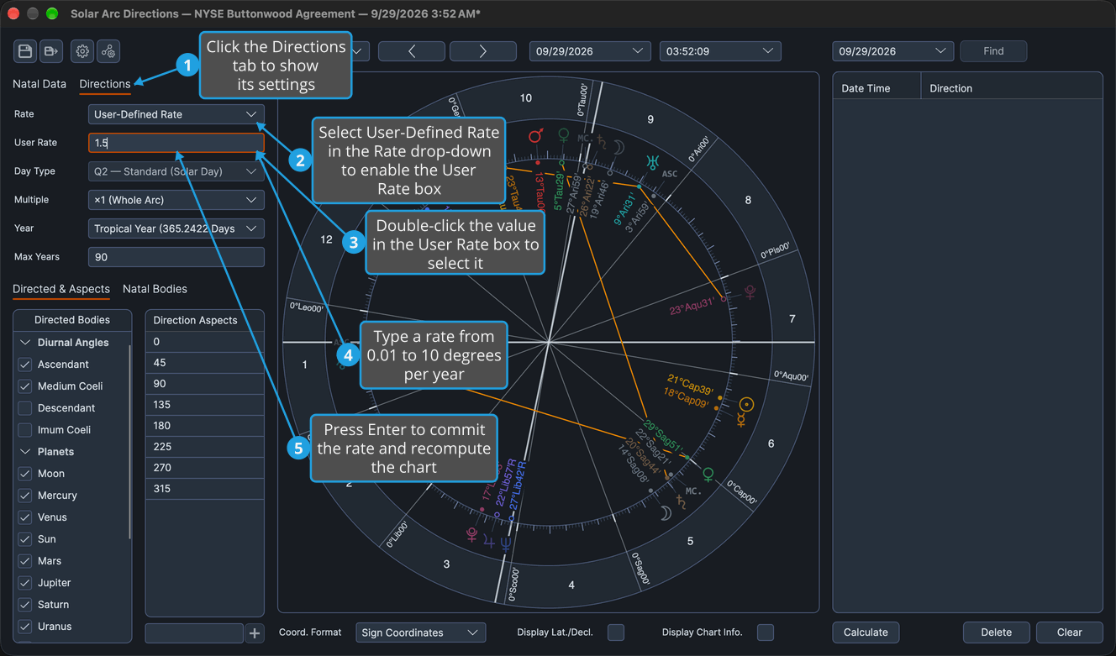Select the Directions tab
This screenshot has width=1116, height=656.
tap(105, 84)
